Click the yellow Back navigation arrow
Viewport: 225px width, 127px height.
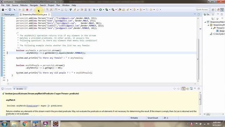point(151,10)
